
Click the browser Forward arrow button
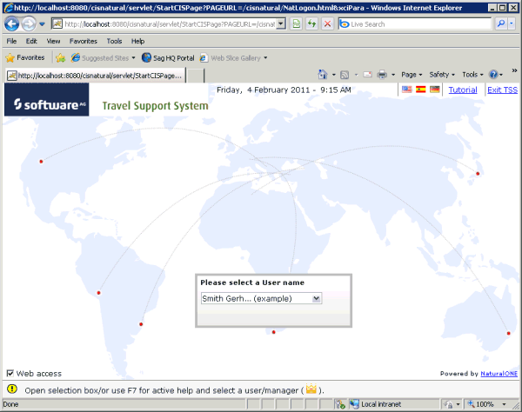tap(29, 24)
